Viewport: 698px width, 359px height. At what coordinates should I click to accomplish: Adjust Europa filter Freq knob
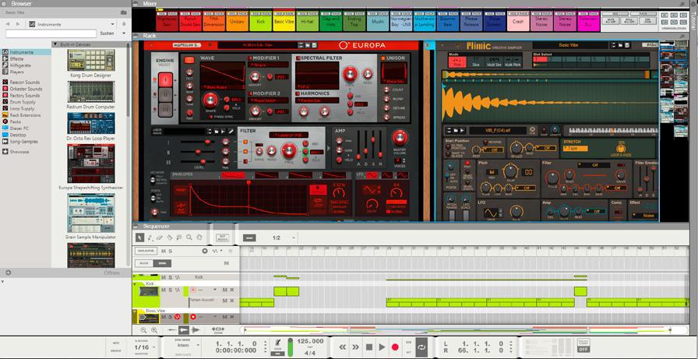click(289, 151)
